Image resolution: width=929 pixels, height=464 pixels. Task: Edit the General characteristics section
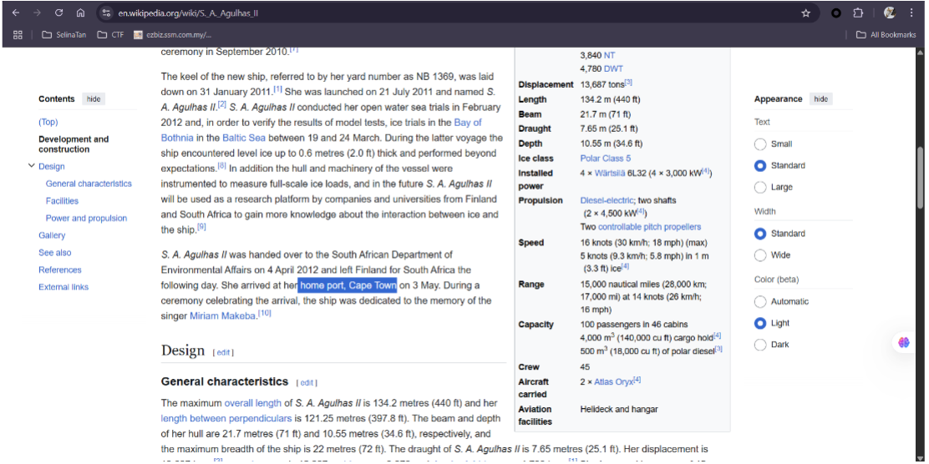[307, 383]
